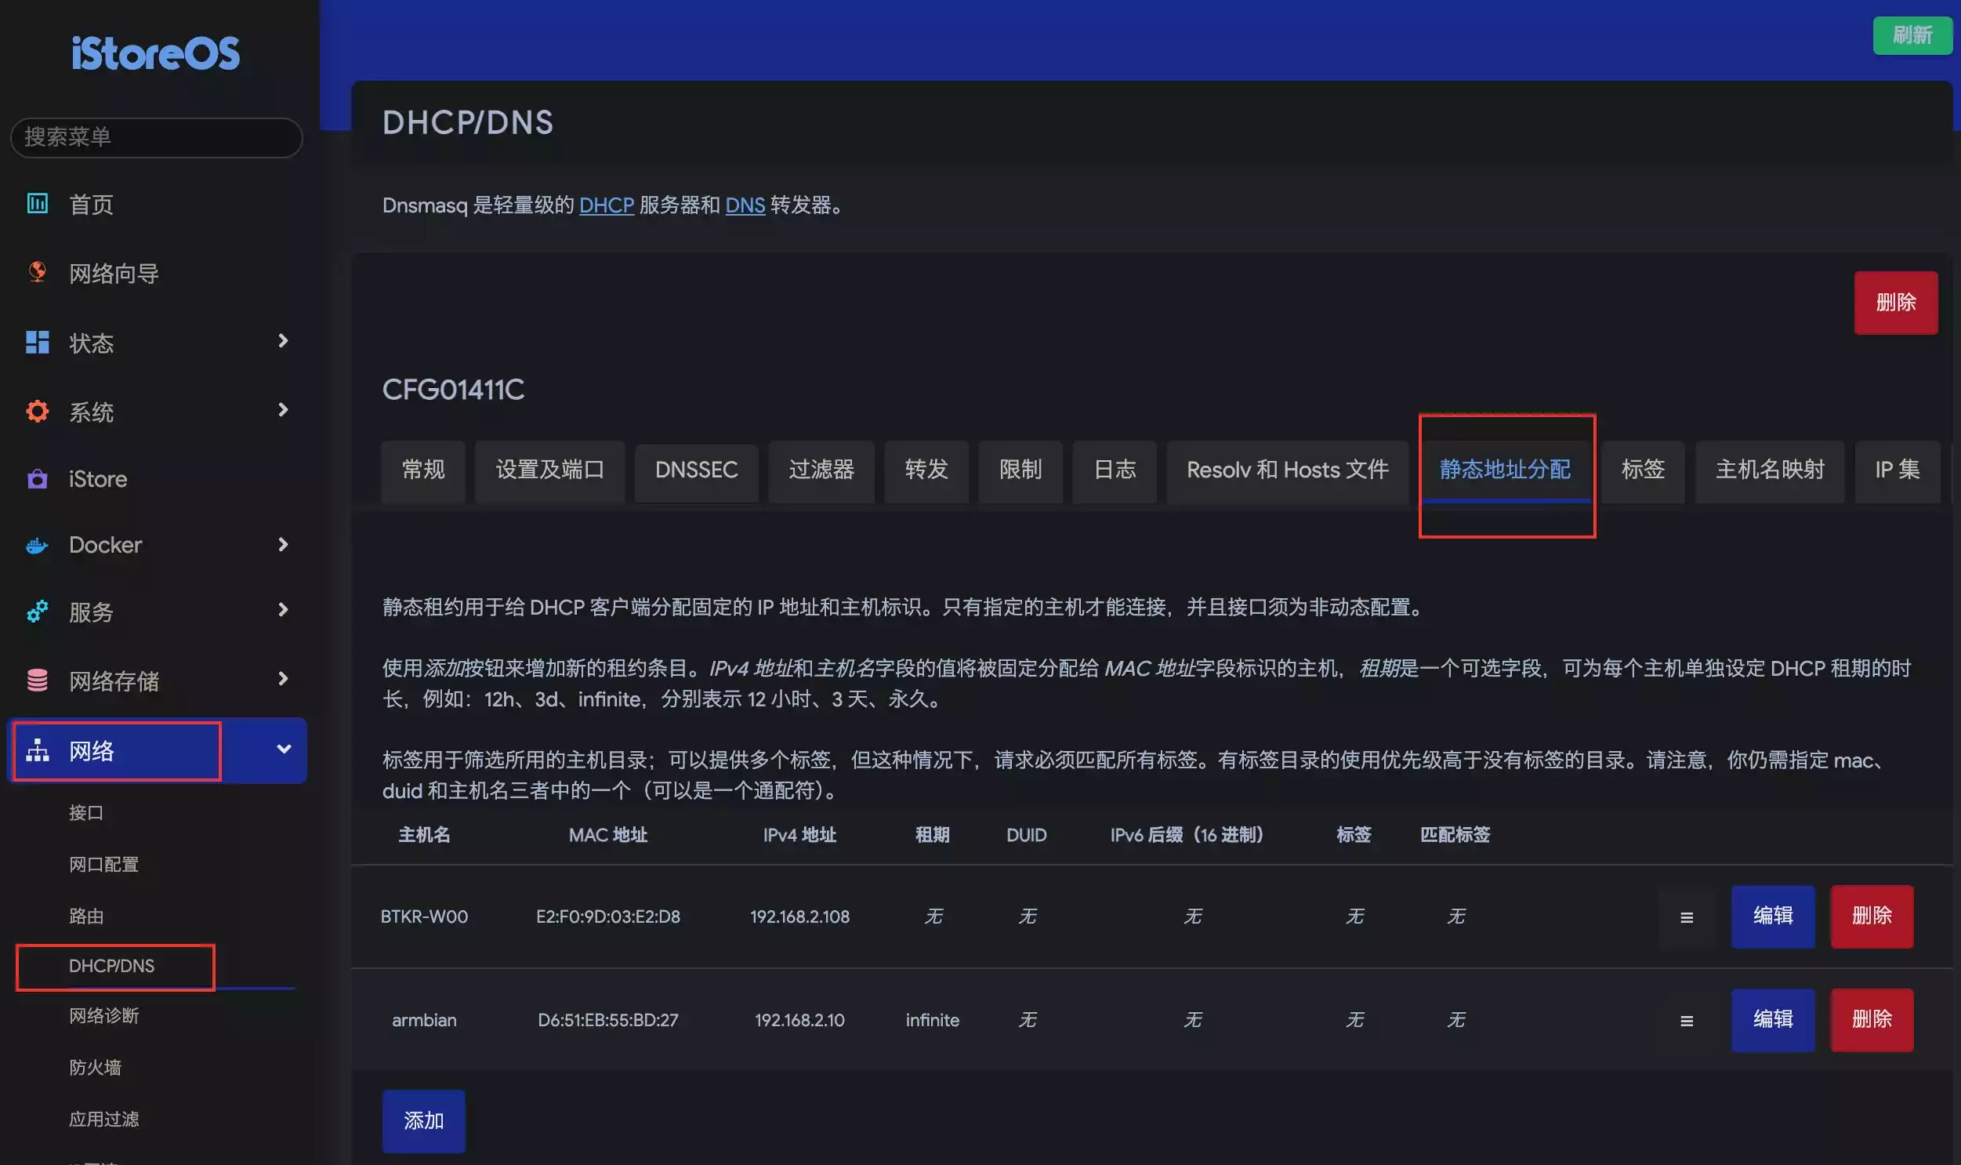Click the 服务 gears icon

[x=37, y=612]
